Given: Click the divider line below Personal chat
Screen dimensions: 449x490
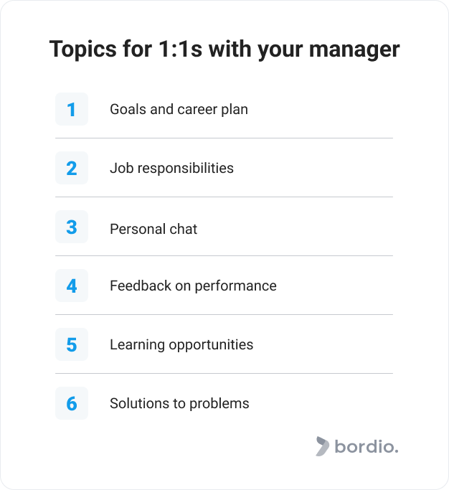Looking at the screenshot, I should click(x=224, y=255).
